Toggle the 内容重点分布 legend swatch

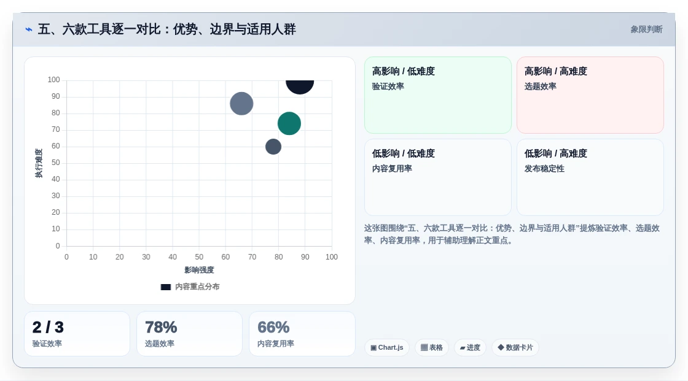click(165, 287)
